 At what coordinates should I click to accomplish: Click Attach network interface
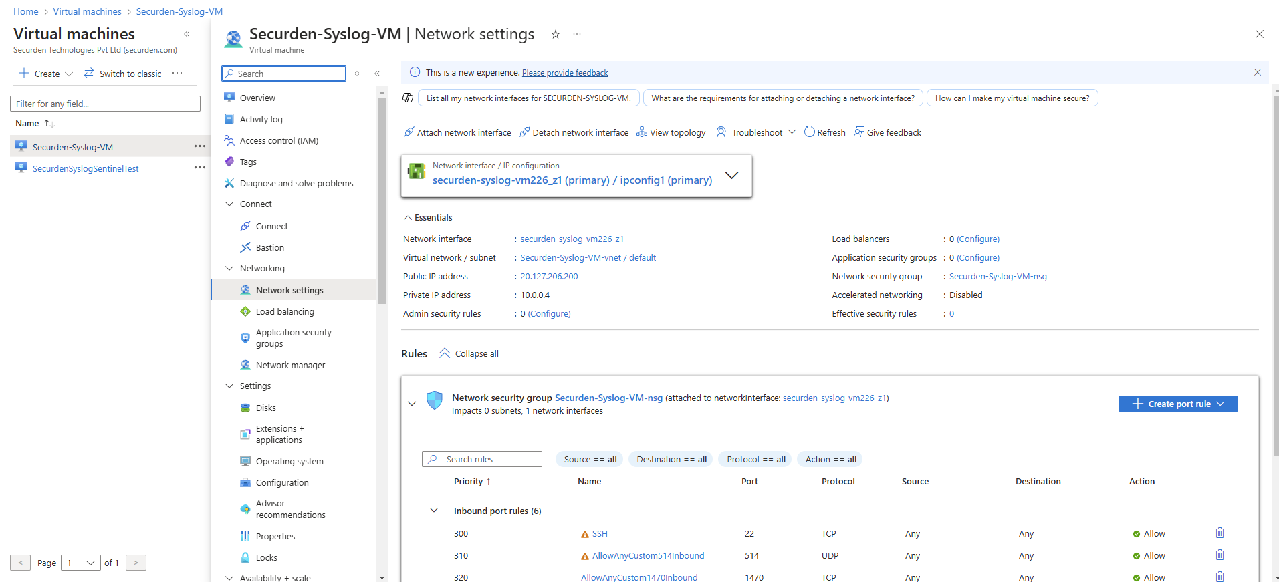457,132
